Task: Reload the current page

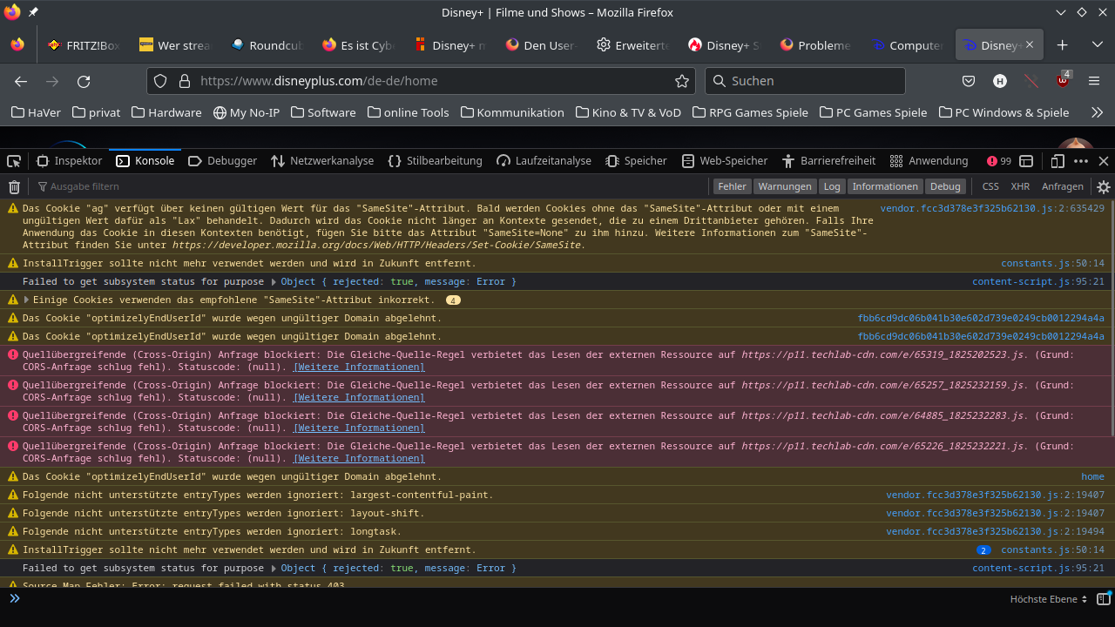Action: [x=84, y=81]
